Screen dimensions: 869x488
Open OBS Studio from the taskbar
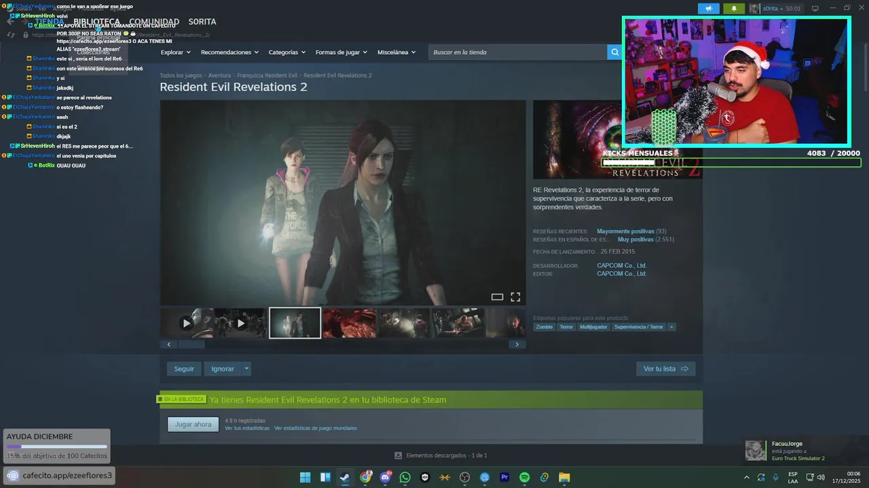(464, 477)
